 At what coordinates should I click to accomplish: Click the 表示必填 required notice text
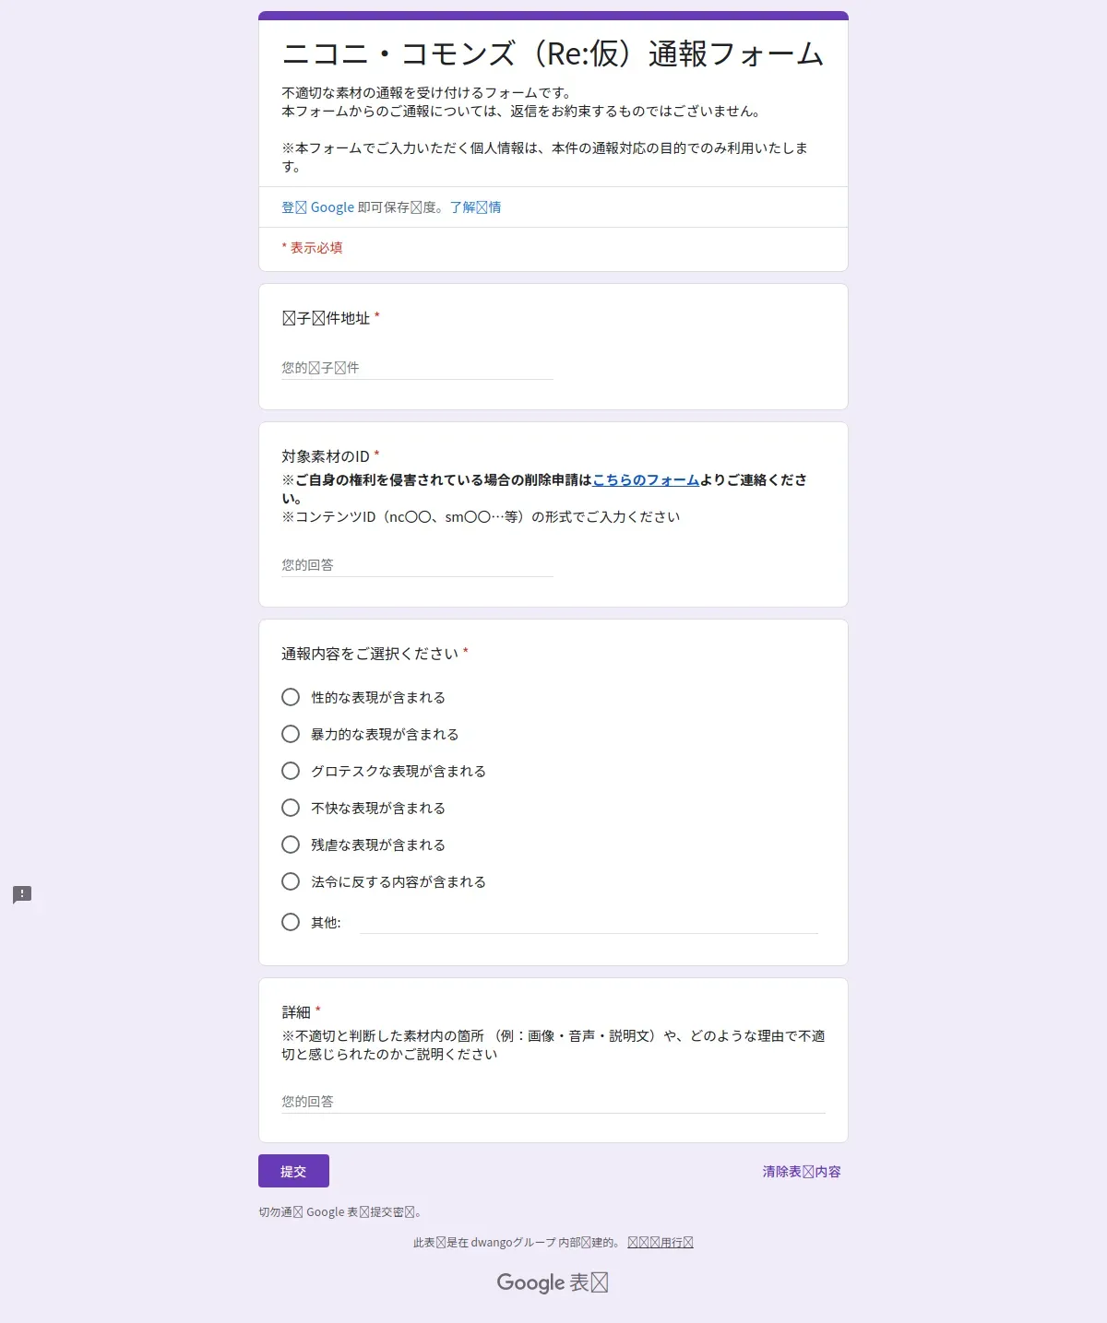point(312,248)
